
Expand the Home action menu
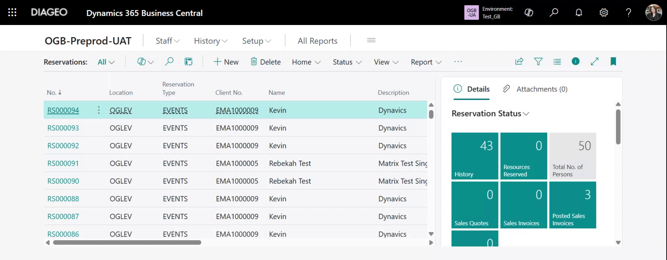tap(306, 62)
